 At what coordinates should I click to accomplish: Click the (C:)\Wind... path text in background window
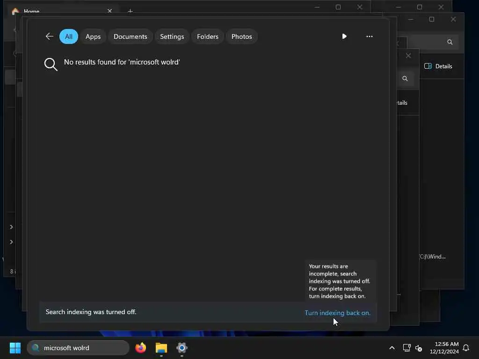coord(432,257)
